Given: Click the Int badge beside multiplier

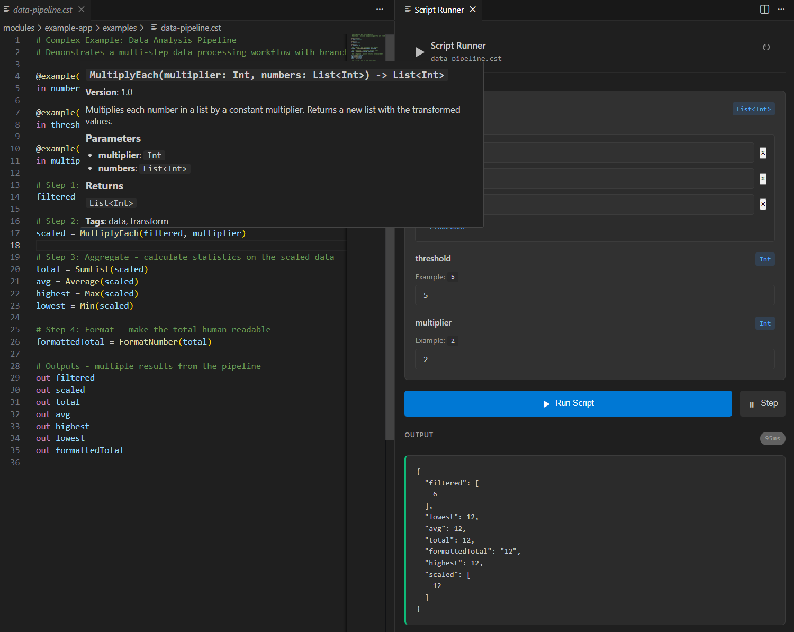Looking at the screenshot, I should (765, 323).
